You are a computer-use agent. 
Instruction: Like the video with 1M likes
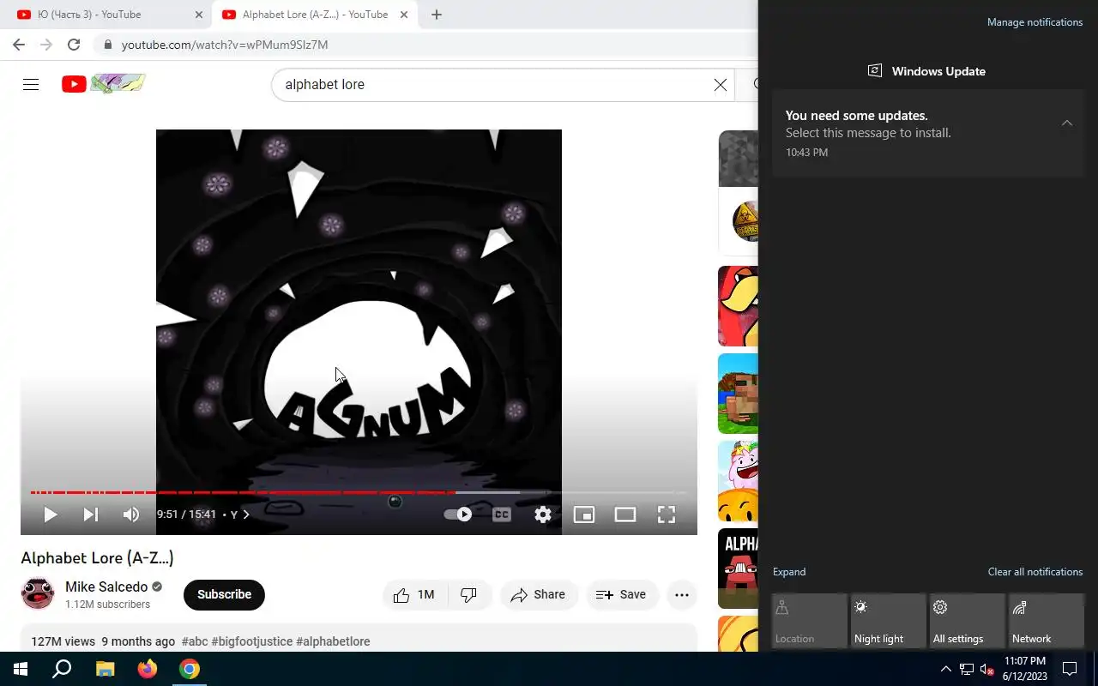(414, 594)
